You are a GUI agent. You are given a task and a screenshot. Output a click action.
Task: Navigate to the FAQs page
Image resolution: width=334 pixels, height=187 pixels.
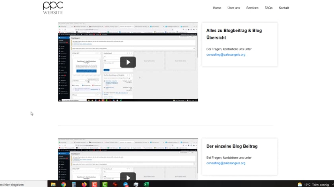(268, 8)
